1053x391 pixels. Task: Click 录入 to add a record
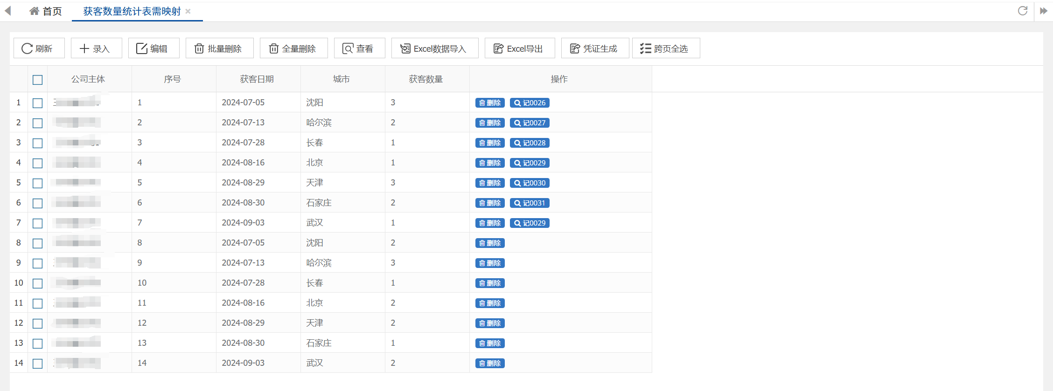click(x=97, y=48)
